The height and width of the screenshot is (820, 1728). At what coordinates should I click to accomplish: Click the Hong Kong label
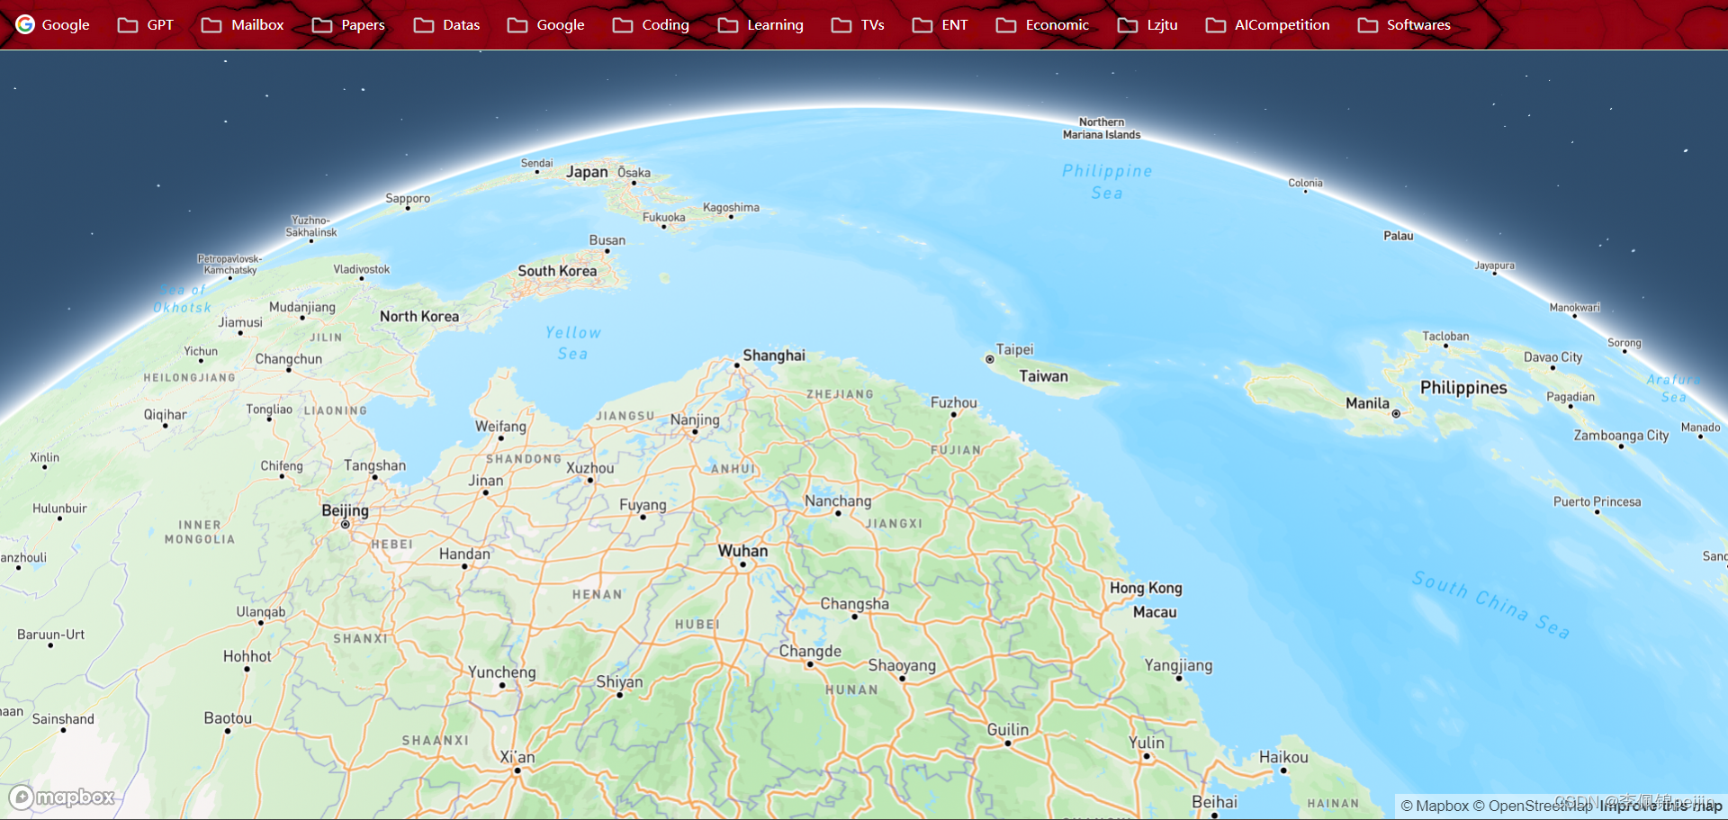point(1146,588)
